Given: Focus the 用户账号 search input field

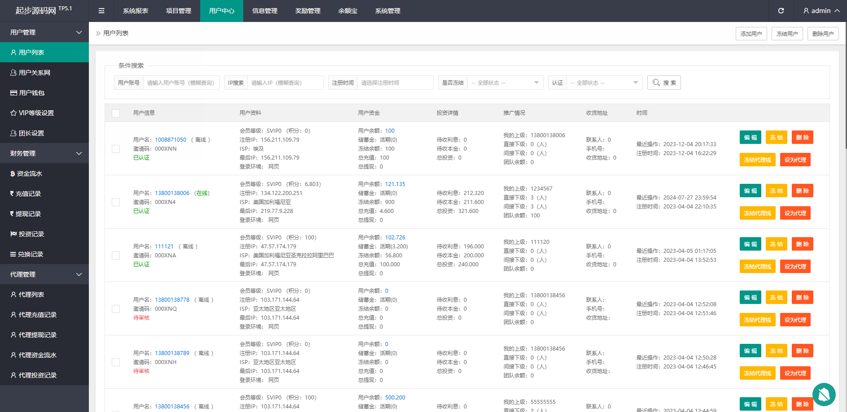Looking at the screenshot, I should coord(181,82).
